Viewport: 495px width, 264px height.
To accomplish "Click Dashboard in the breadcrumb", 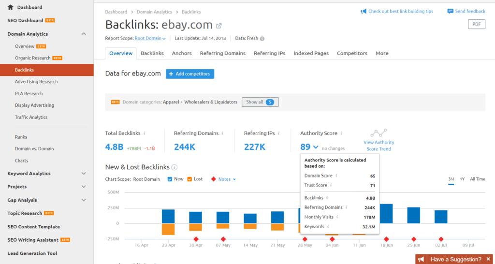I will pos(116,12).
